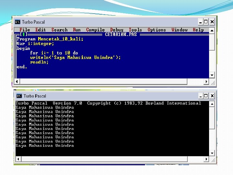The width and height of the screenshot is (233, 175).
Task: Click the console icon in top Turbo Pascal title bar
Action: (x=17, y=22)
